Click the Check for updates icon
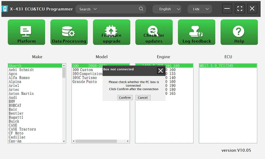This screenshot has height=159, width=265. tap(154, 32)
